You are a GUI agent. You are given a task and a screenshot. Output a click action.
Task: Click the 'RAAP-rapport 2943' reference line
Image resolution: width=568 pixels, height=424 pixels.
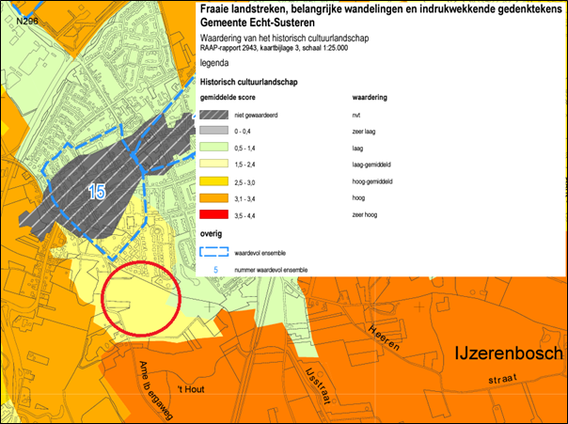tap(275, 48)
